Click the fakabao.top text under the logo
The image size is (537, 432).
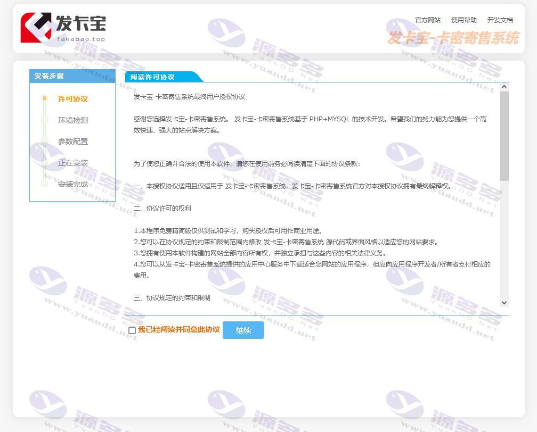[81, 39]
